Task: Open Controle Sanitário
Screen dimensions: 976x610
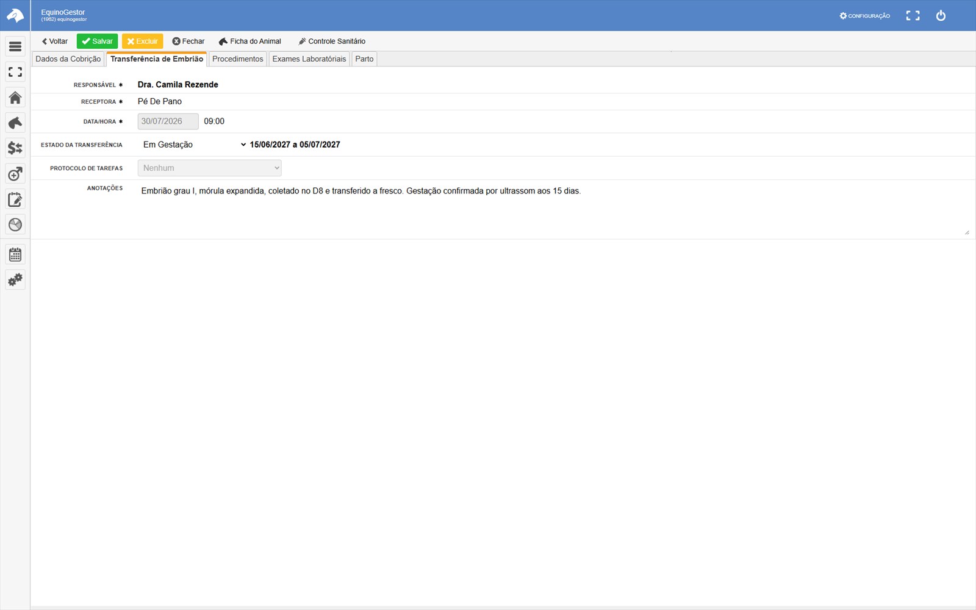Action: (x=332, y=41)
